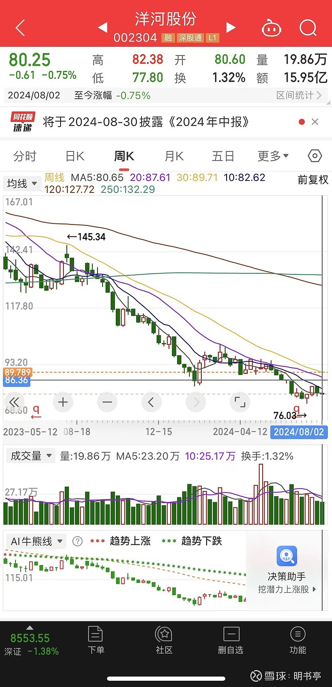Tap the current price 80.25
This screenshot has width=332, height=687.
point(29,60)
